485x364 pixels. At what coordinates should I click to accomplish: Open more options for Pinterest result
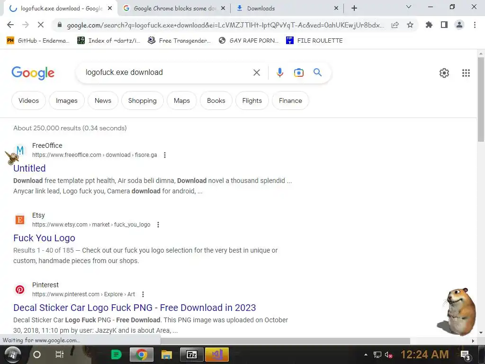(143, 294)
